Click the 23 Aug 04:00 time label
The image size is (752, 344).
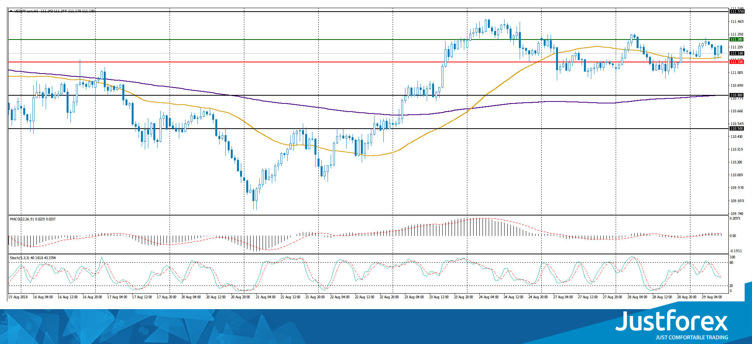click(x=415, y=297)
